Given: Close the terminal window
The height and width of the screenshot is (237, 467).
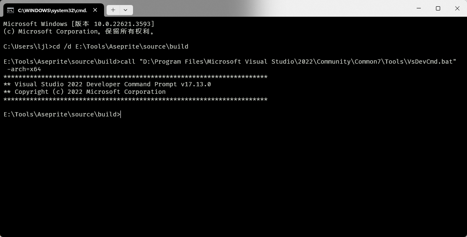Looking at the screenshot, I should 457,8.
